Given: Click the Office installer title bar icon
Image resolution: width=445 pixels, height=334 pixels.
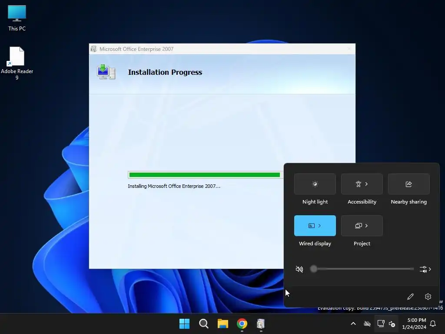Looking at the screenshot, I should (x=94, y=49).
